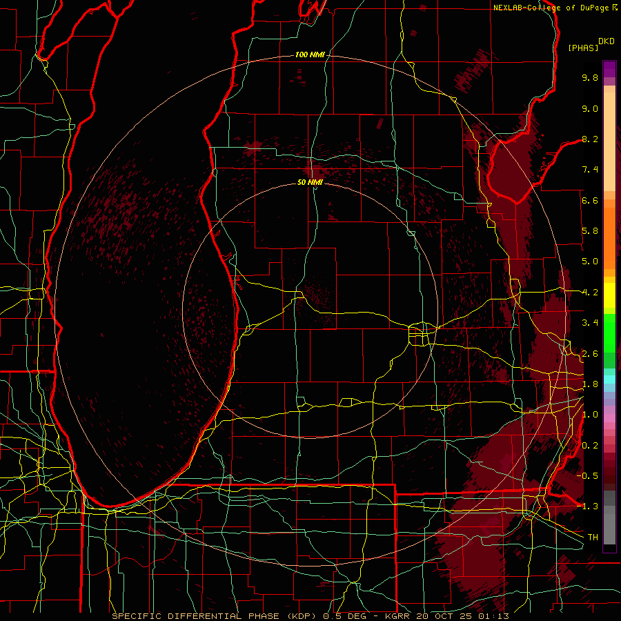Click the 8.2 scale value

(x=590, y=139)
